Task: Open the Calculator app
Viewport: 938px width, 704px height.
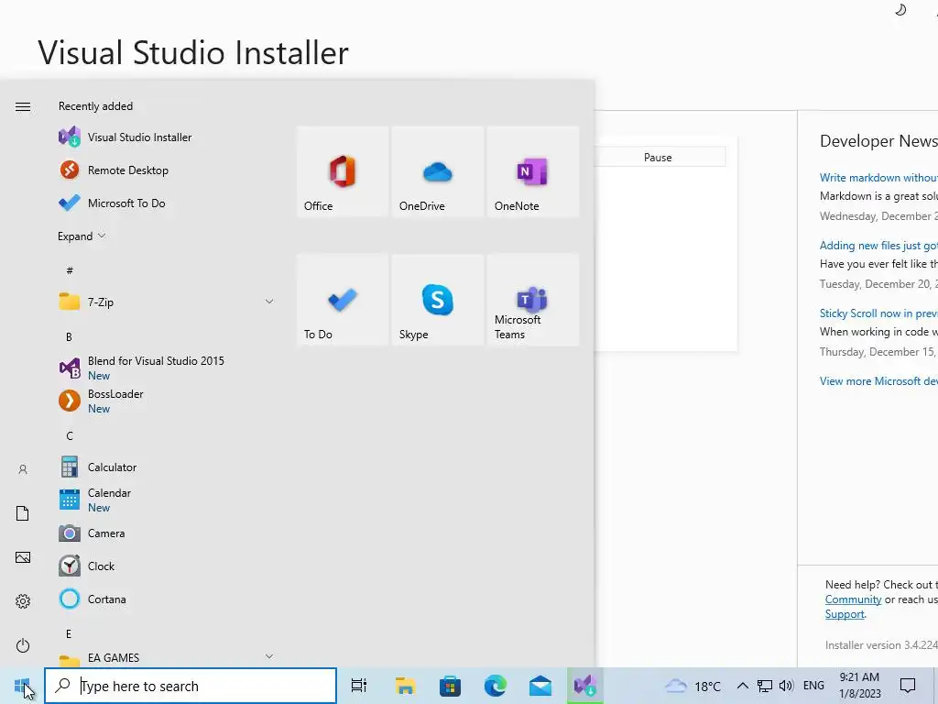Action: (x=165, y=467)
